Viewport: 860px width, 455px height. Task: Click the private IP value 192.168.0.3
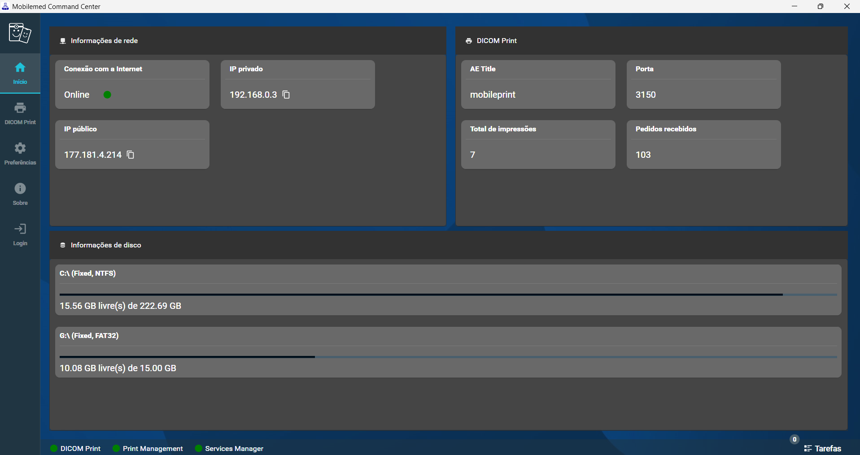[253, 95]
